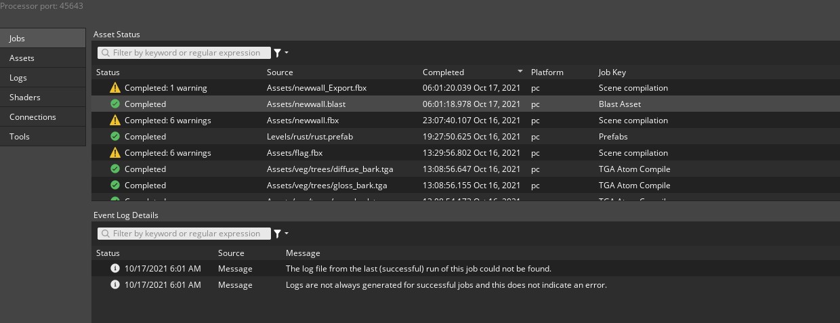Click the 'Completed: 1 warning' status text
Viewport: 840px width, 323px height.
166,88
